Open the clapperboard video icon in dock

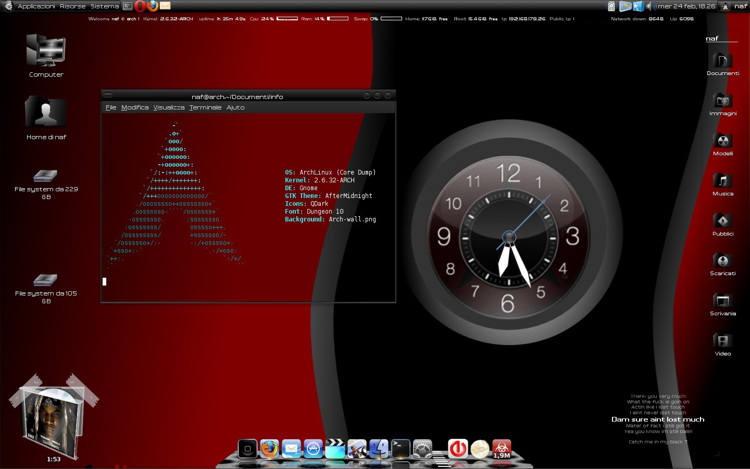pyautogui.click(x=335, y=449)
